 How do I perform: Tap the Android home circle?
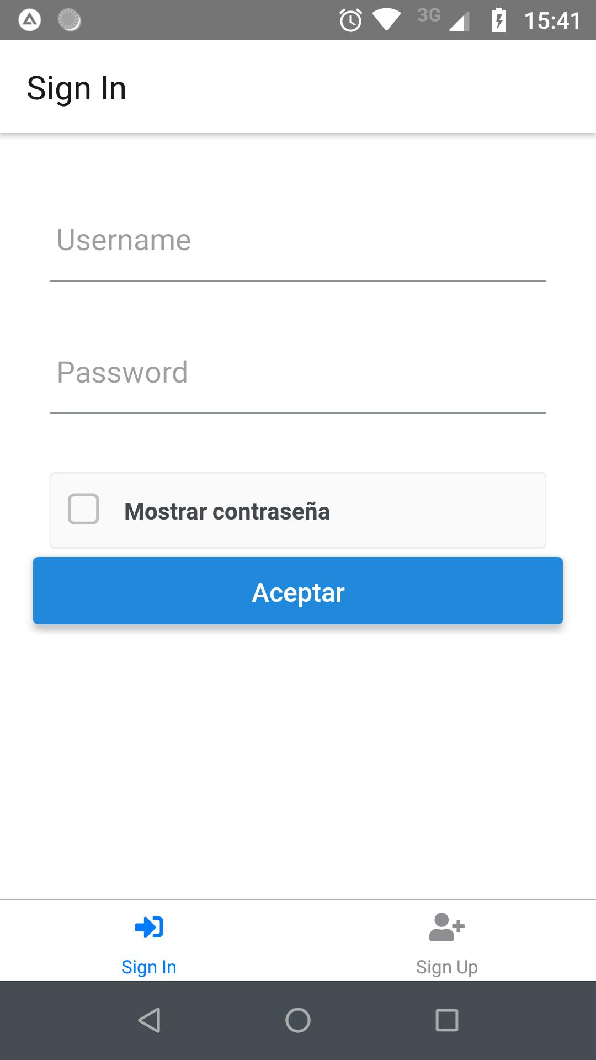click(298, 1020)
